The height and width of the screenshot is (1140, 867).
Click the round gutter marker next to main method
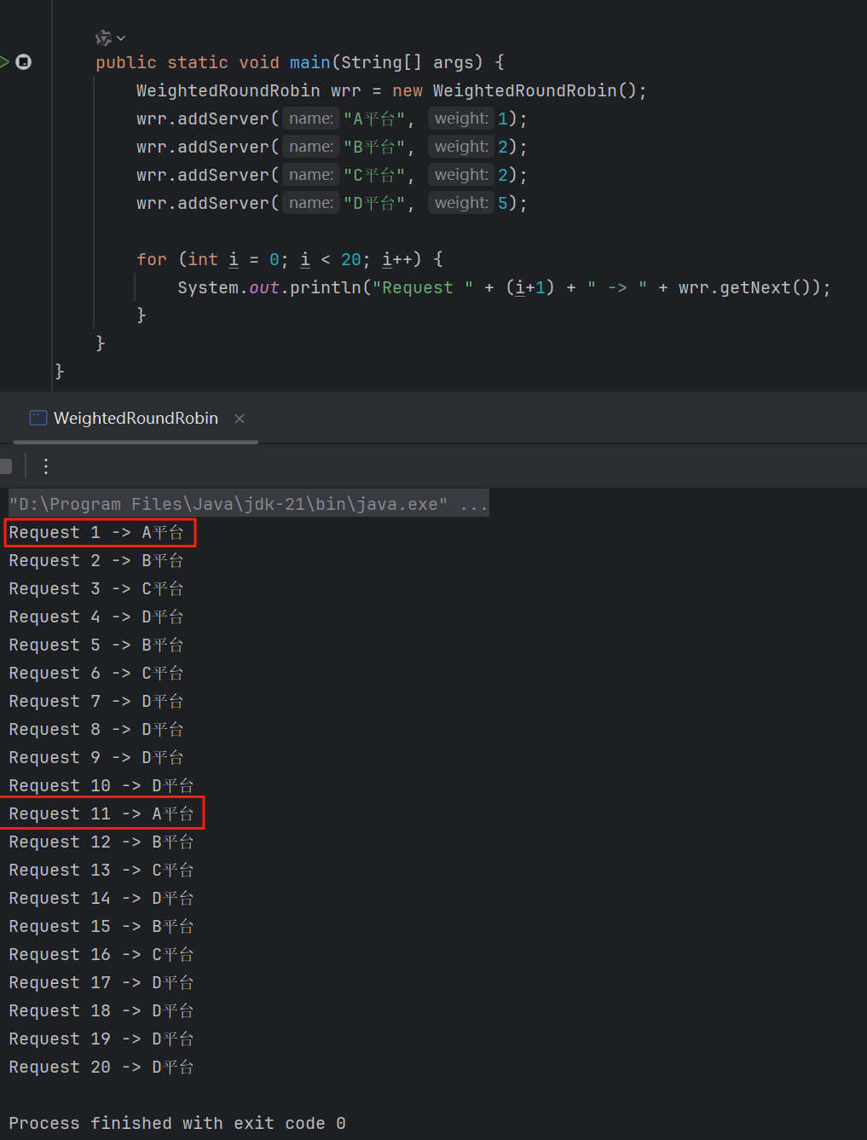coord(24,61)
